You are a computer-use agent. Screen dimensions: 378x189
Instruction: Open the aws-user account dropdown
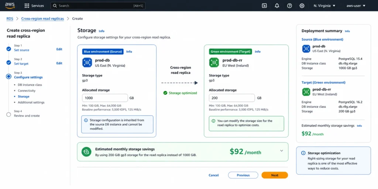pos(356,6)
